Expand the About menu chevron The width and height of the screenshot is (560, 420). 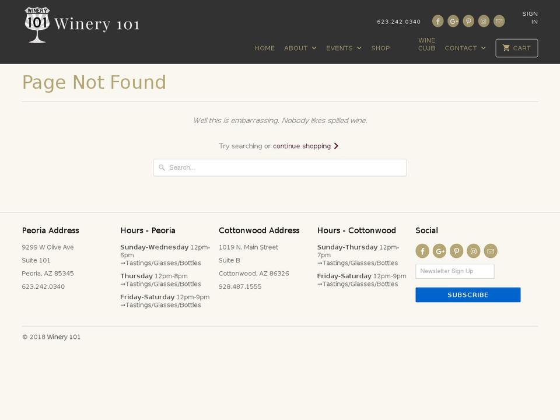coord(314,48)
